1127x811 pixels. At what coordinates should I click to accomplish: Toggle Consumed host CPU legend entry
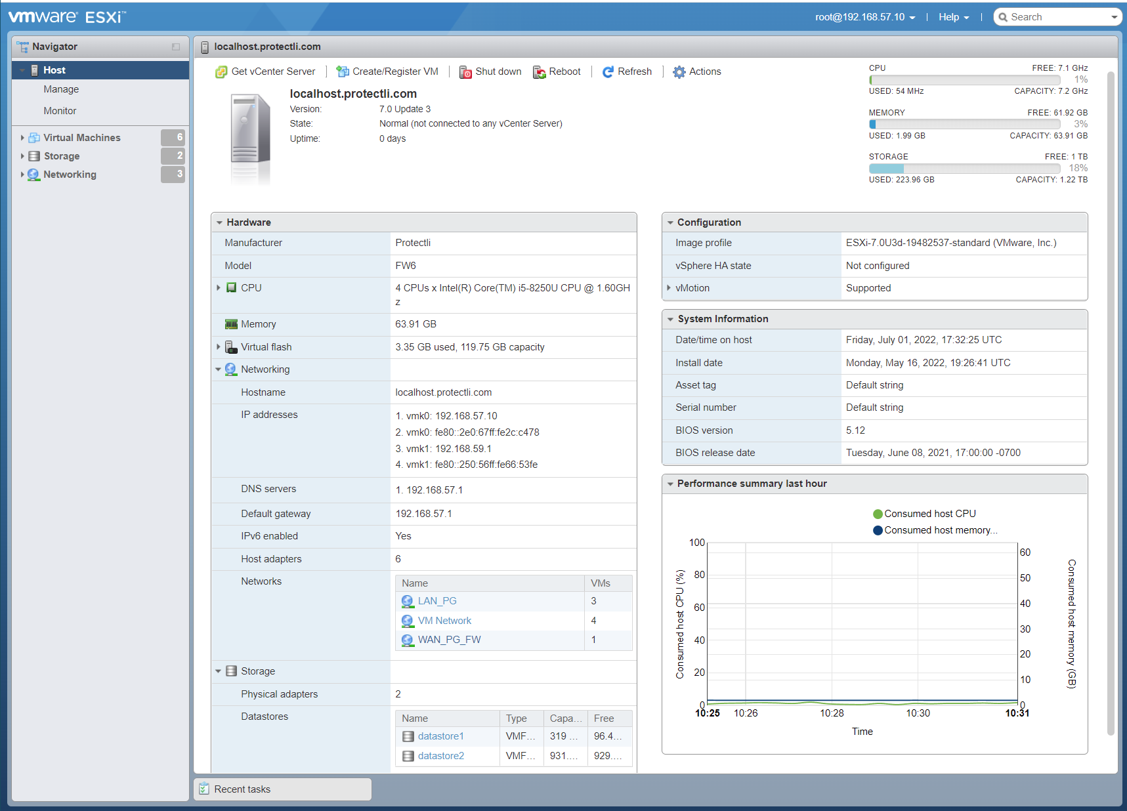tap(924, 514)
